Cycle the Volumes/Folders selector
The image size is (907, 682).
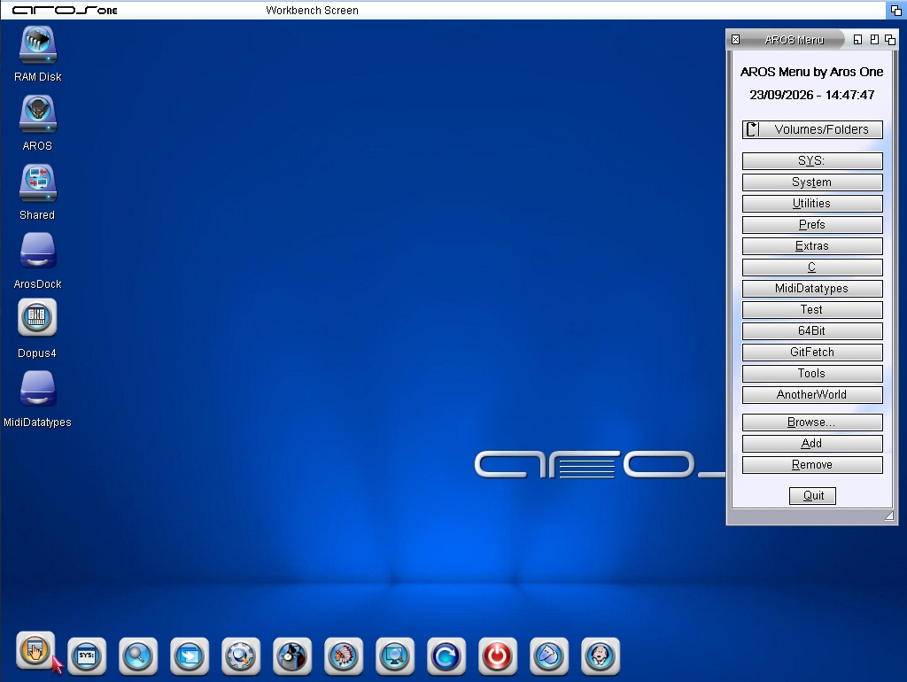coord(812,129)
